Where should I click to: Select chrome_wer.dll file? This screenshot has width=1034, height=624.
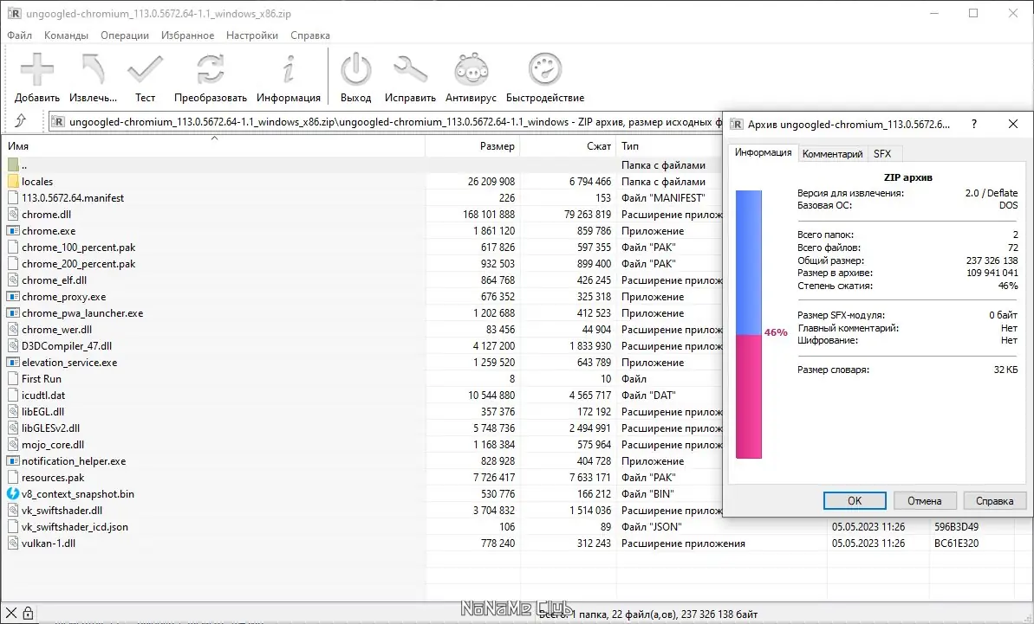[56, 330]
